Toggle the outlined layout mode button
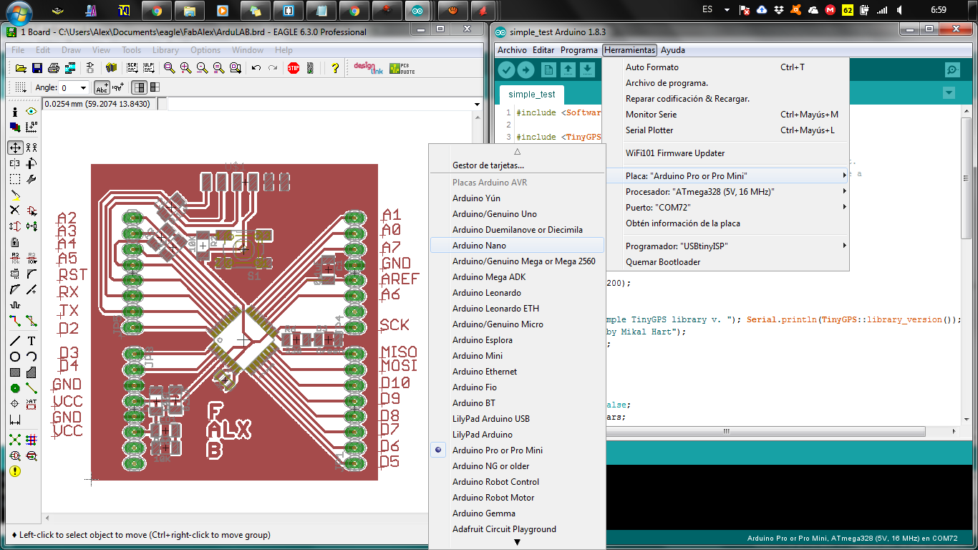This screenshot has width=978, height=550. point(140,87)
